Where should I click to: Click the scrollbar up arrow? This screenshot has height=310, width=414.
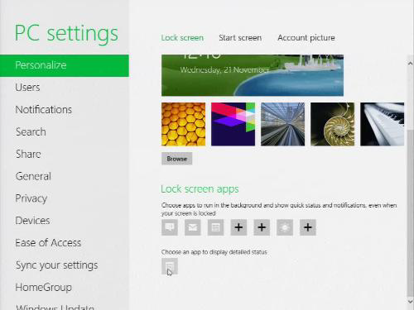tap(411, 64)
